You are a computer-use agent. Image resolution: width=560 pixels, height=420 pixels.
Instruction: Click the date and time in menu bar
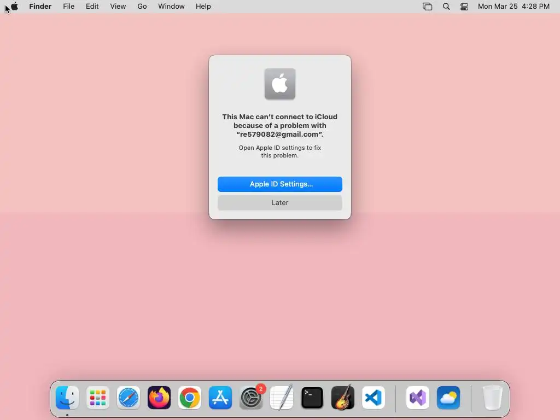click(514, 7)
